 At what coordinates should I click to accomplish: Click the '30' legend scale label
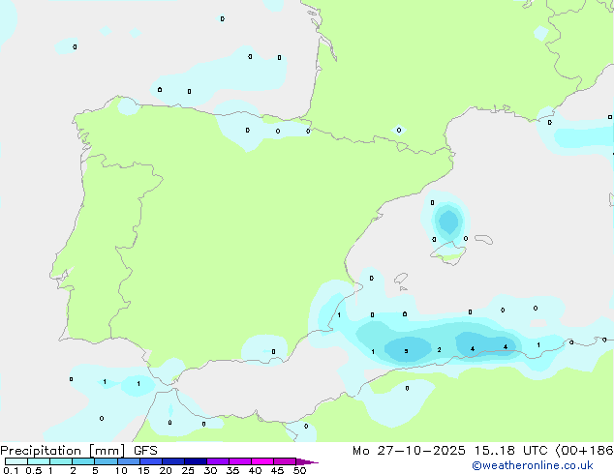[210, 470]
